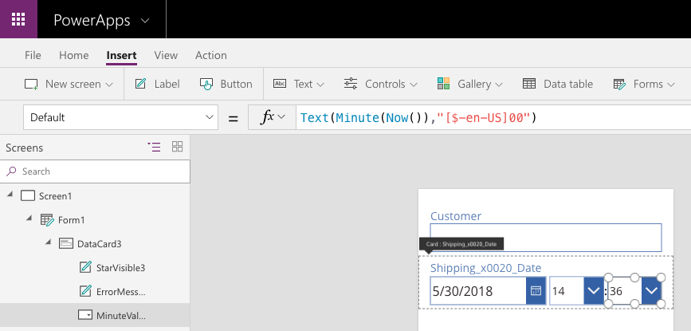The image size is (691, 331).
Task: Open the calendar date picker icon
Action: click(x=536, y=291)
